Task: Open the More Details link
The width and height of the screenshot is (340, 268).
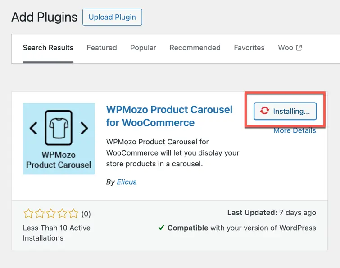Action: tap(295, 130)
